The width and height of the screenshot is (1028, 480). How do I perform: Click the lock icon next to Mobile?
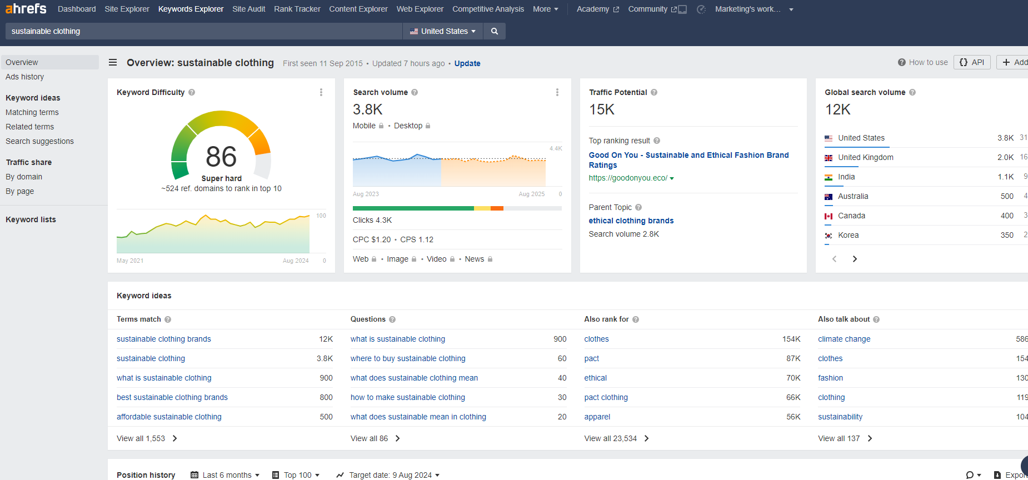pos(381,126)
